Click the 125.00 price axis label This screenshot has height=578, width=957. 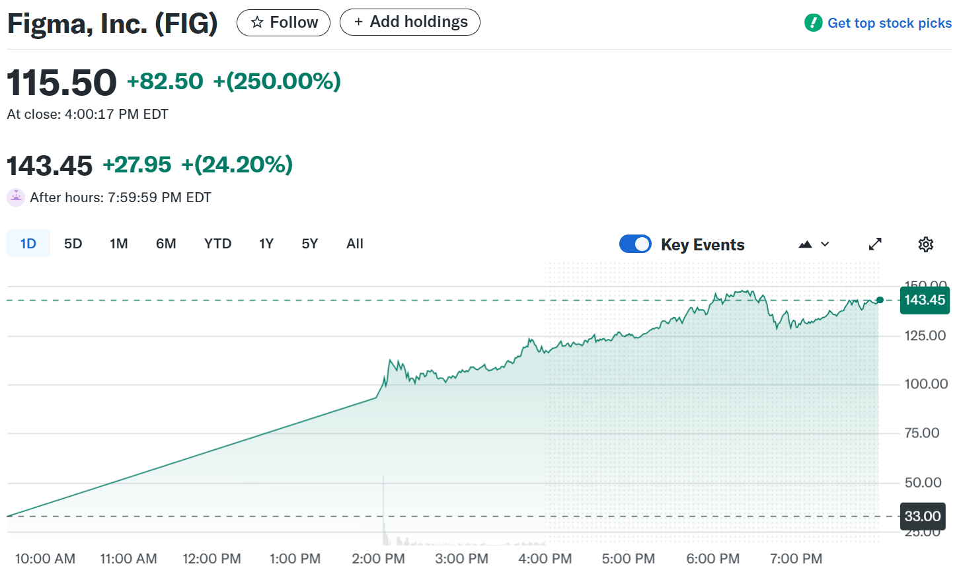[925, 336]
